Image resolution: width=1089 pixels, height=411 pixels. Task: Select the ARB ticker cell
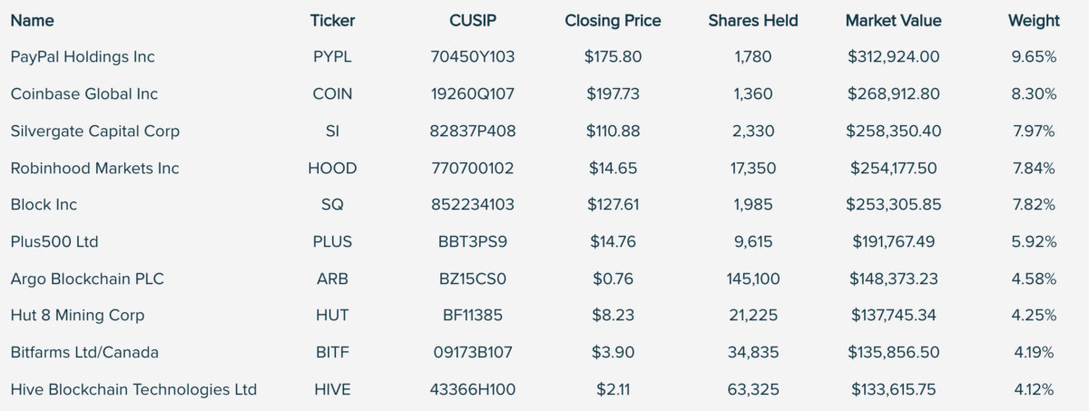tap(332, 279)
